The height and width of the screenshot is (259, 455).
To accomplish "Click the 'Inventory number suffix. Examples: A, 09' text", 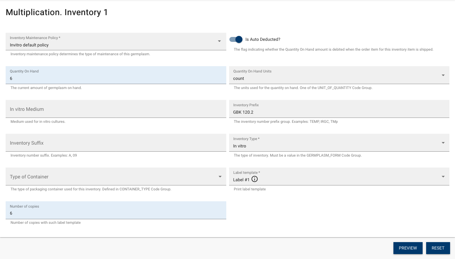I will pos(44,155).
